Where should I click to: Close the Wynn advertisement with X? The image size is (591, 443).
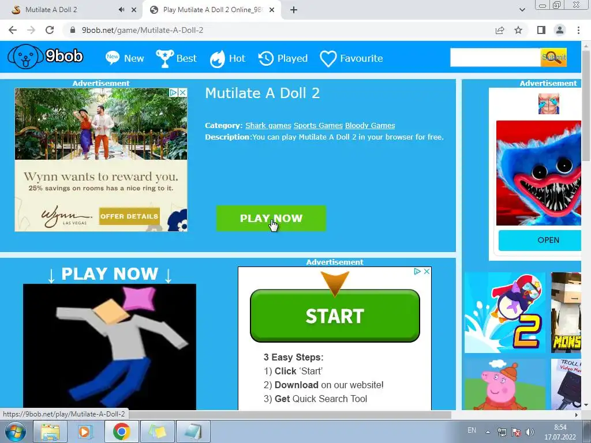(182, 93)
